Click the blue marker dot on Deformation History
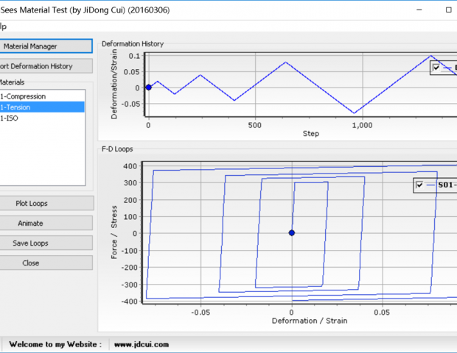 (x=148, y=88)
